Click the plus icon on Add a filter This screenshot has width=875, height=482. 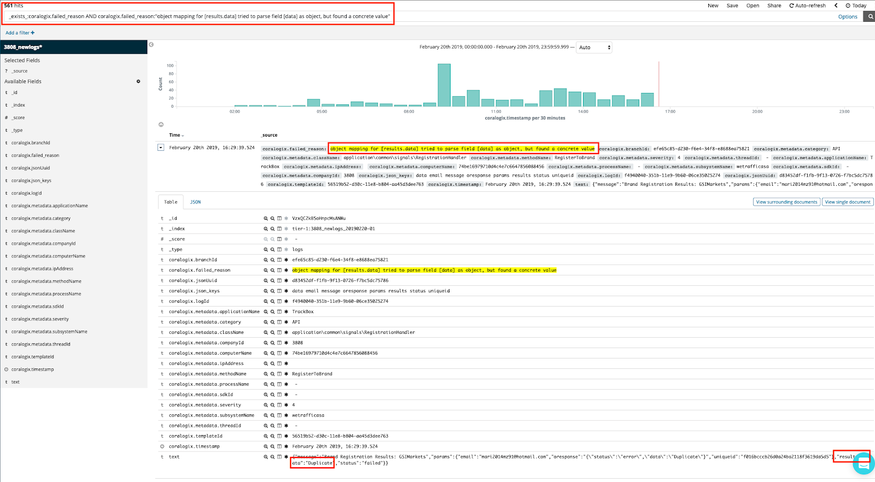(x=32, y=33)
